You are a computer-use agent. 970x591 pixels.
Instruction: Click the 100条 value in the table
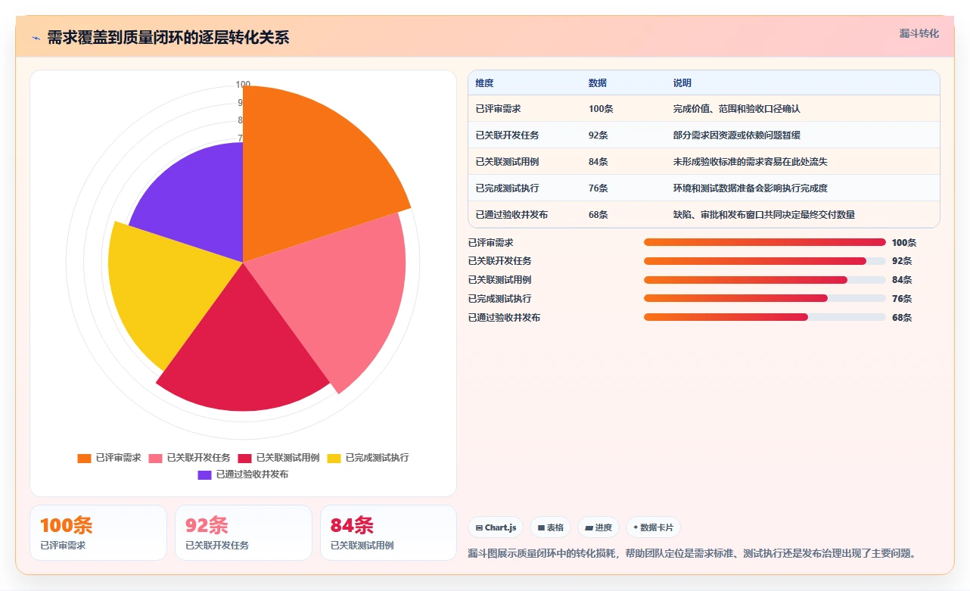601,109
